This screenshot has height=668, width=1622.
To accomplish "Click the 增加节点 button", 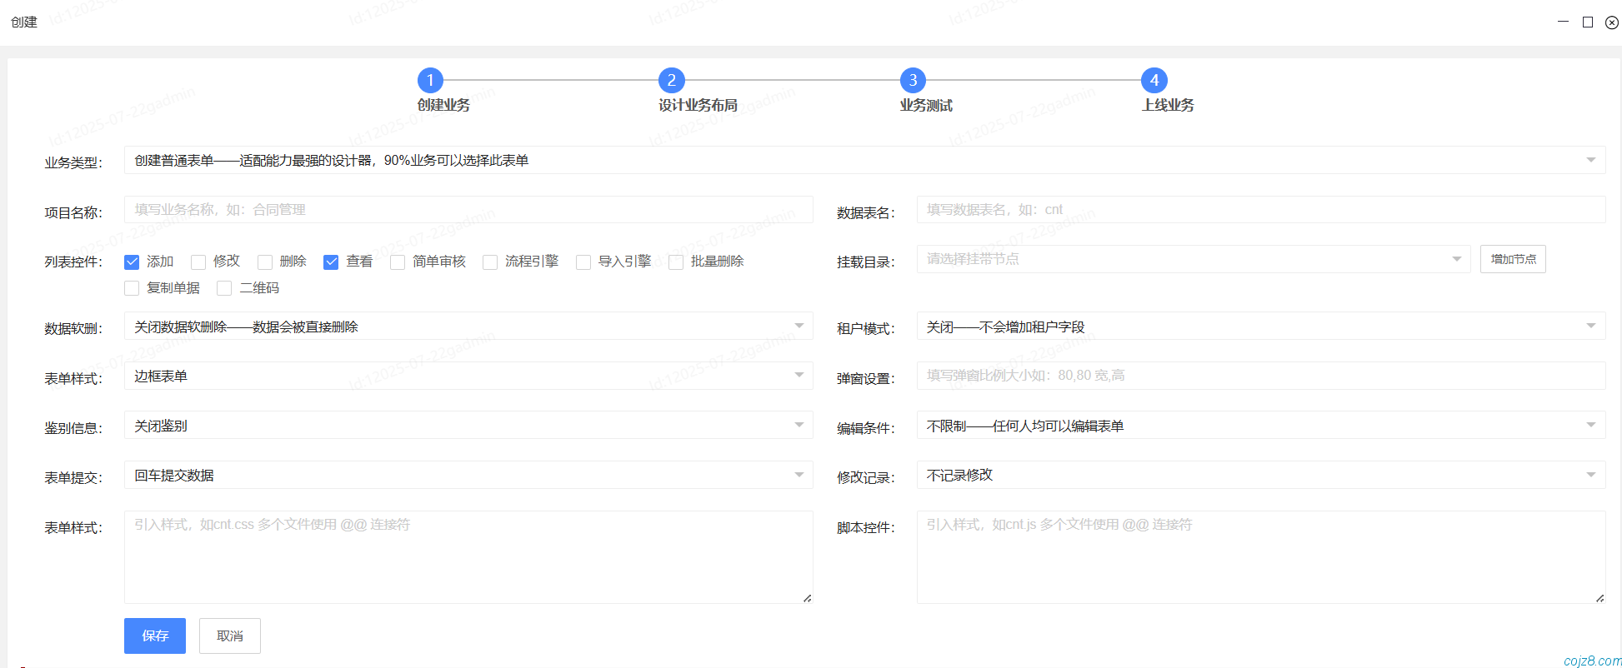I will click(1513, 259).
